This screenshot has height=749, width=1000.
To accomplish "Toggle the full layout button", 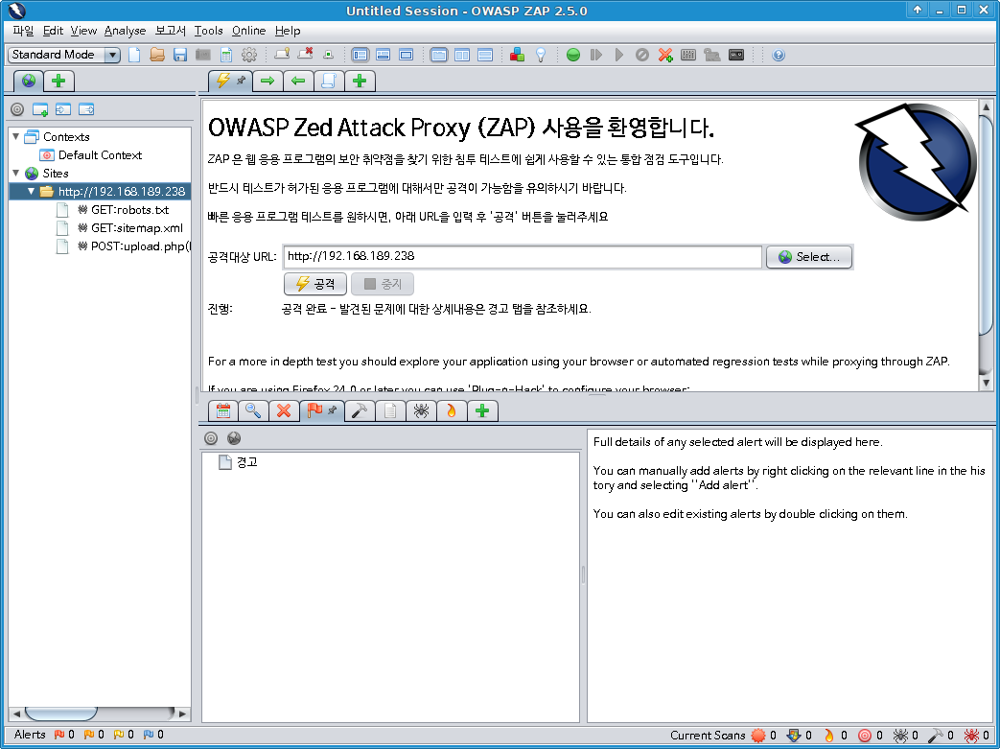I will [406, 55].
